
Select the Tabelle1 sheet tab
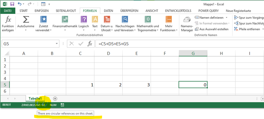pyautogui.click(x=35, y=98)
